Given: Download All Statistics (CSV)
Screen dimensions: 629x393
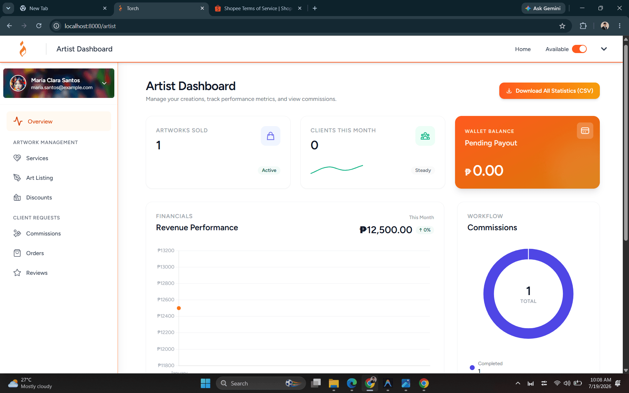Looking at the screenshot, I should [x=549, y=91].
